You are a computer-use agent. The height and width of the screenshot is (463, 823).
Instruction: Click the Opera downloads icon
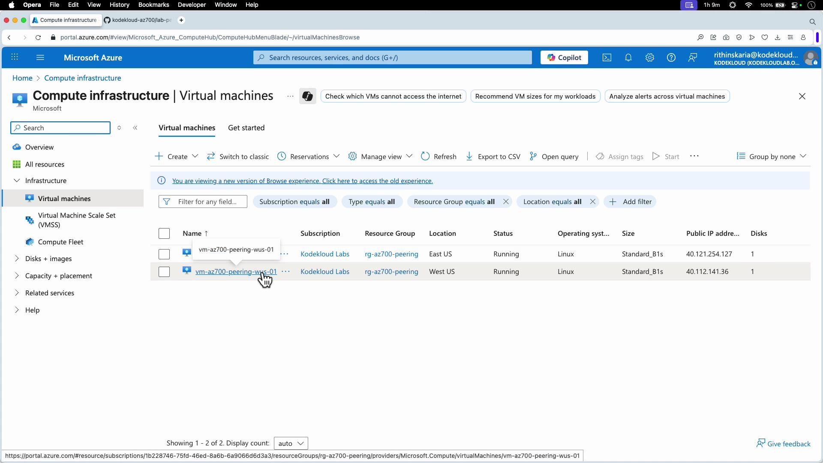[x=778, y=38]
